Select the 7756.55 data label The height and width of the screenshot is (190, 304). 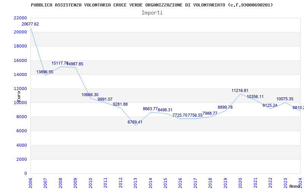(x=195, y=115)
